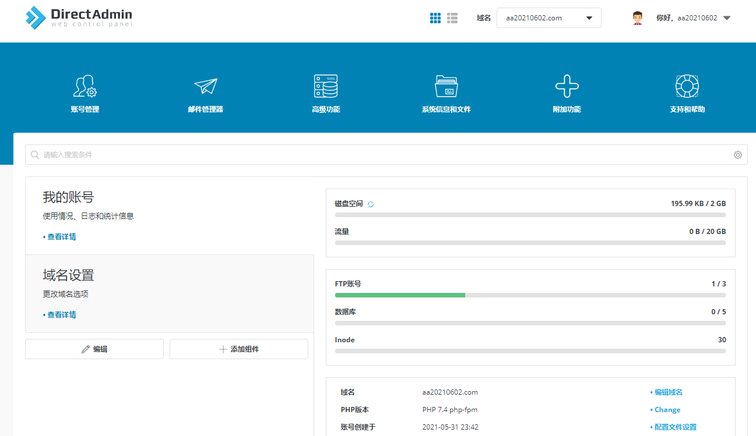
Task: Click the 流量 bandwidth usage bar
Action: pyautogui.click(x=530, y=243)
